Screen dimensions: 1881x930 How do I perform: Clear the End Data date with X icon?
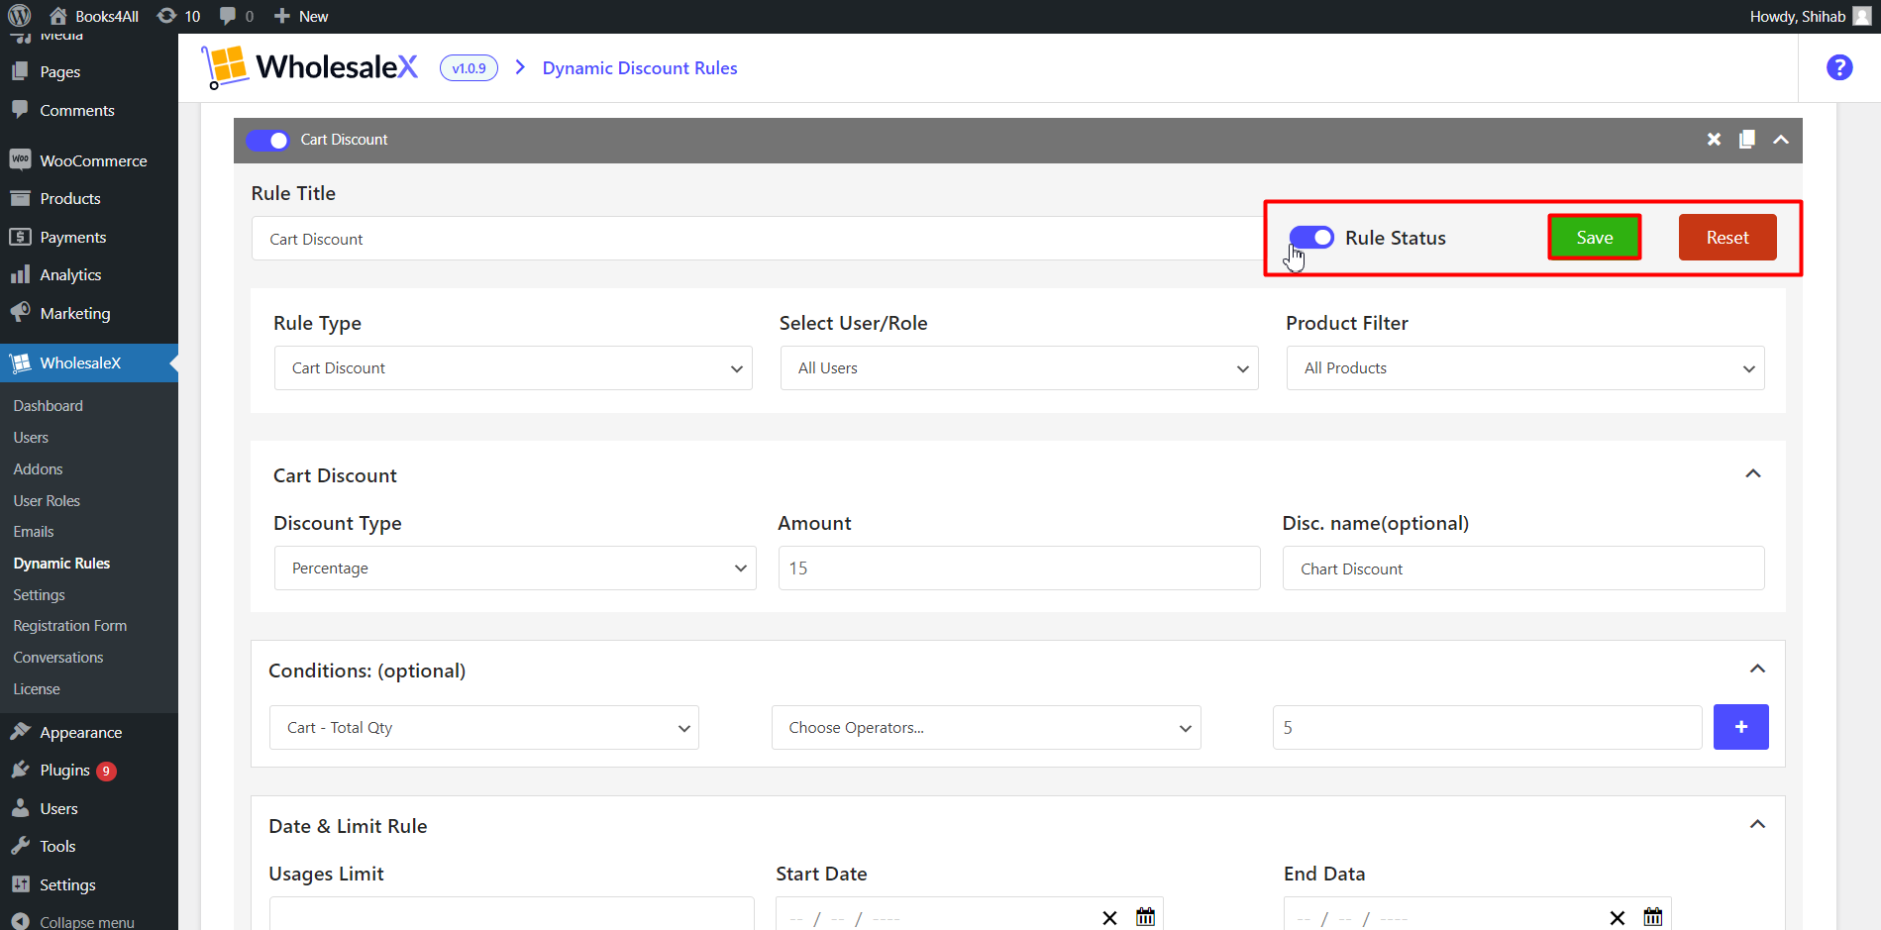pos(1617,918)
